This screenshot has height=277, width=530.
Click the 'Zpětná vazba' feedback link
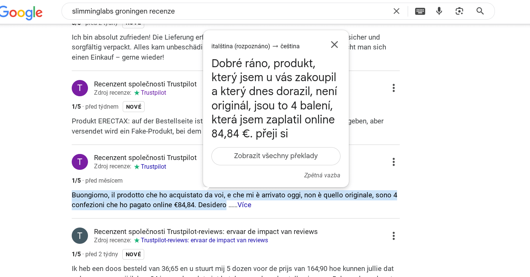(322, 175)
